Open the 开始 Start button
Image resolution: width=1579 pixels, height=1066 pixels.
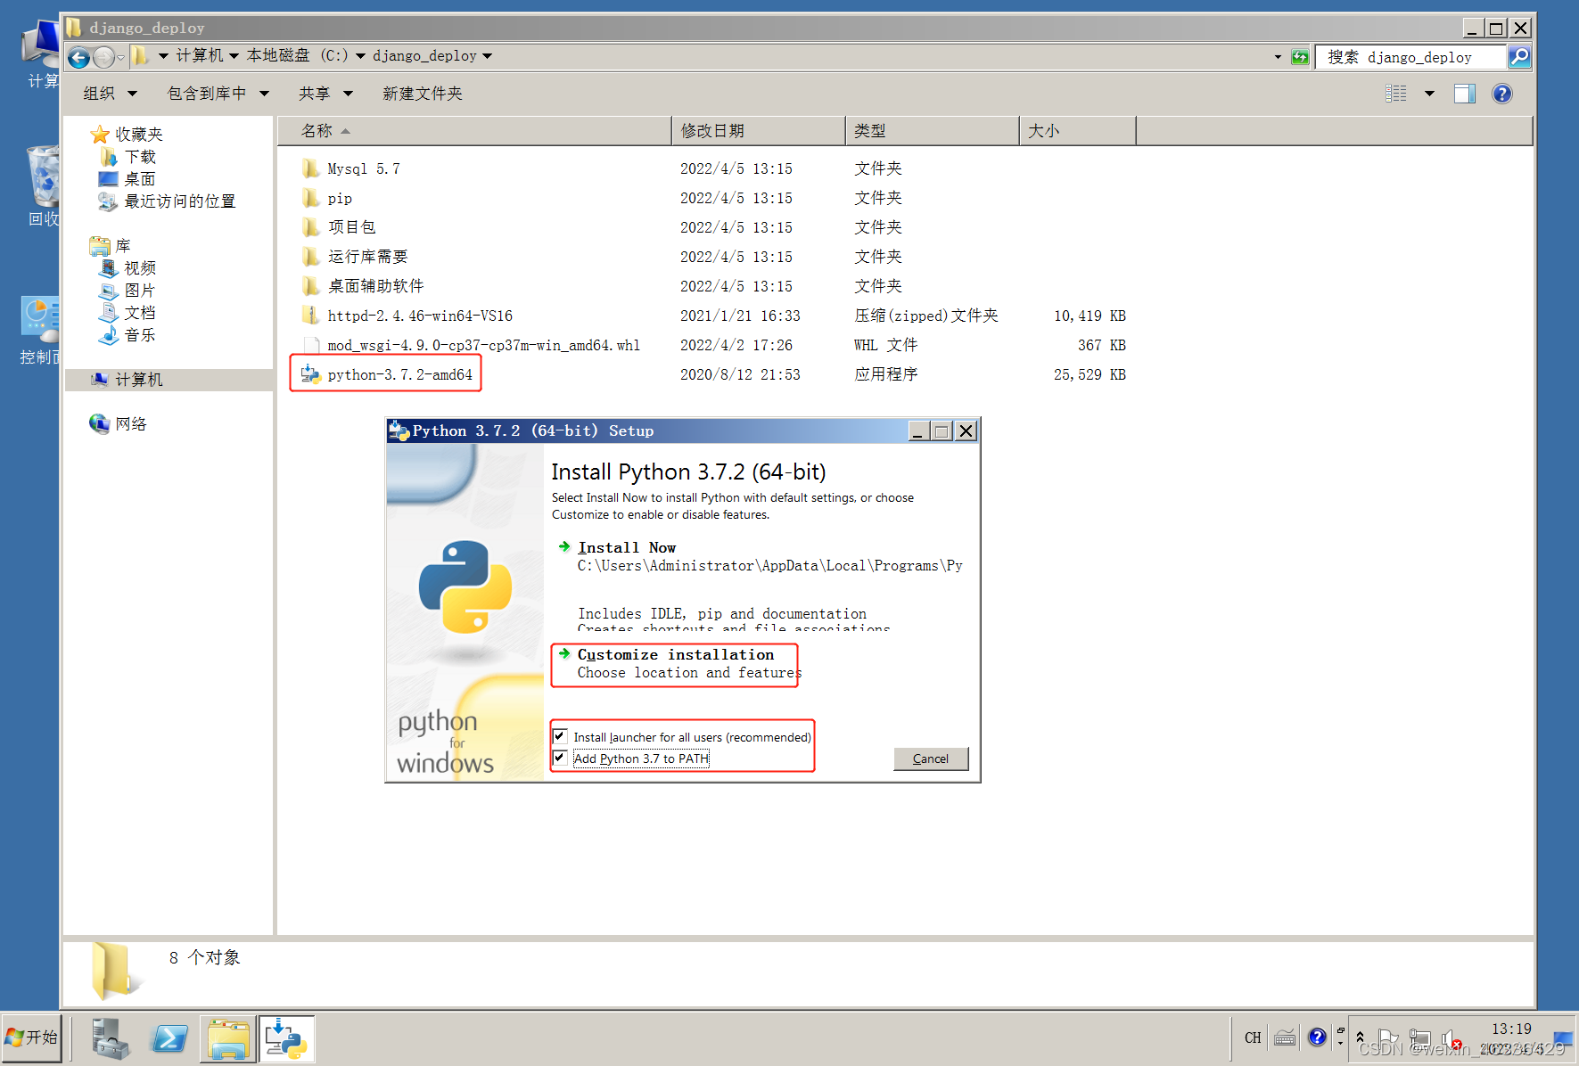[32, 1037]
